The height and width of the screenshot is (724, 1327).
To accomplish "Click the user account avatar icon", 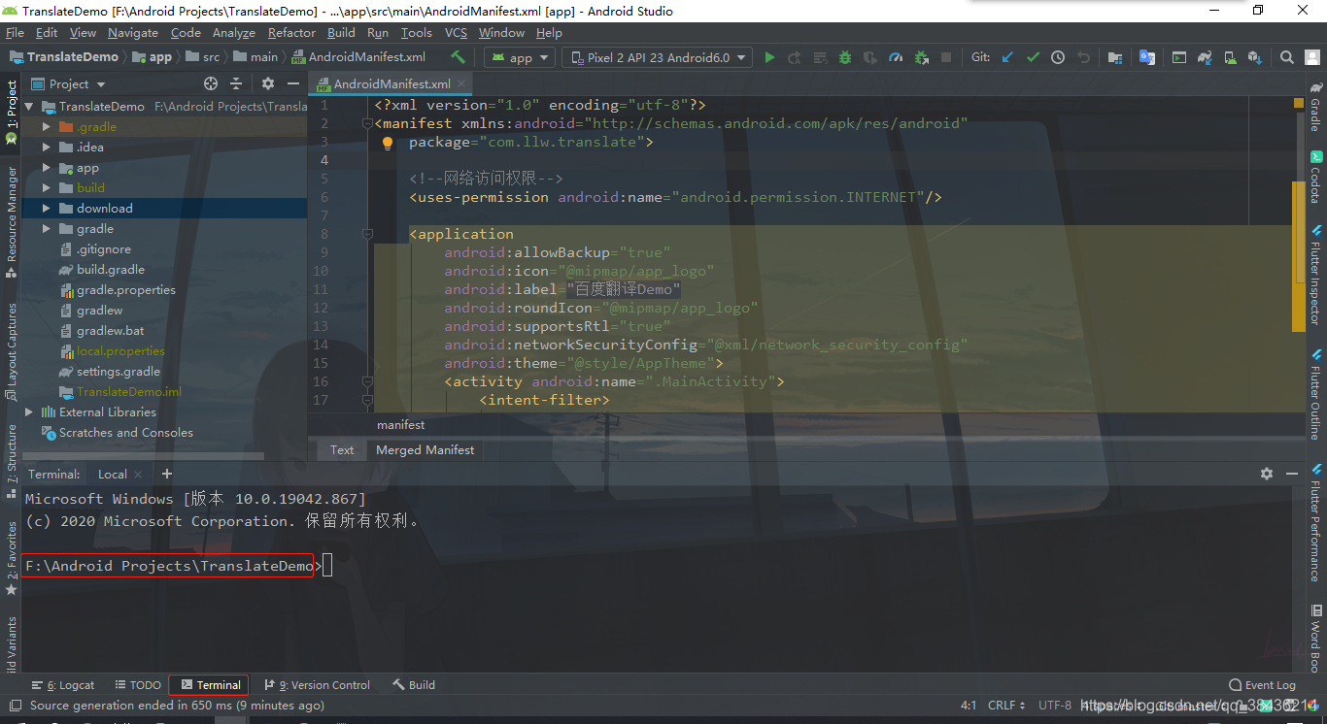I will pos(1312,57).
